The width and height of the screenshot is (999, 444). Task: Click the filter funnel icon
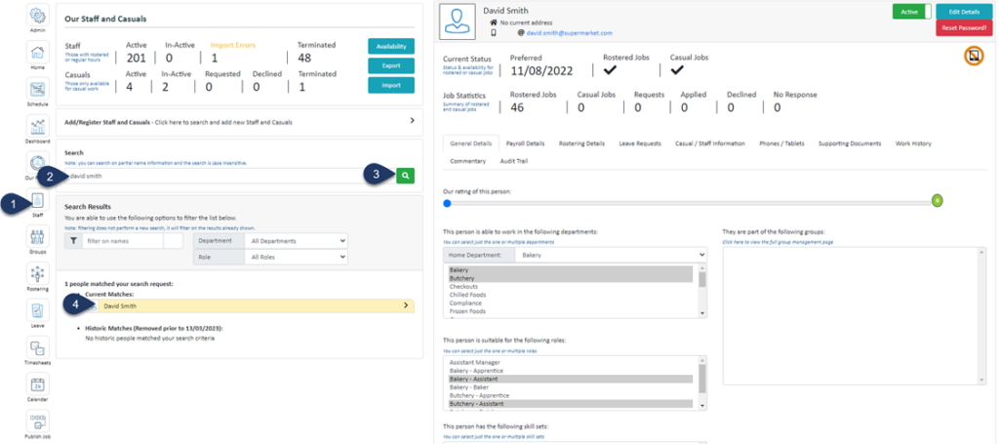[x=73, y=241]
